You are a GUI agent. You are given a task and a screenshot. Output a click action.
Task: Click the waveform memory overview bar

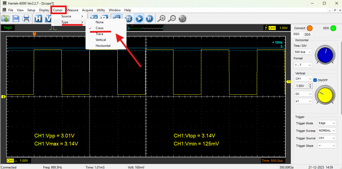tap(146, 28)
